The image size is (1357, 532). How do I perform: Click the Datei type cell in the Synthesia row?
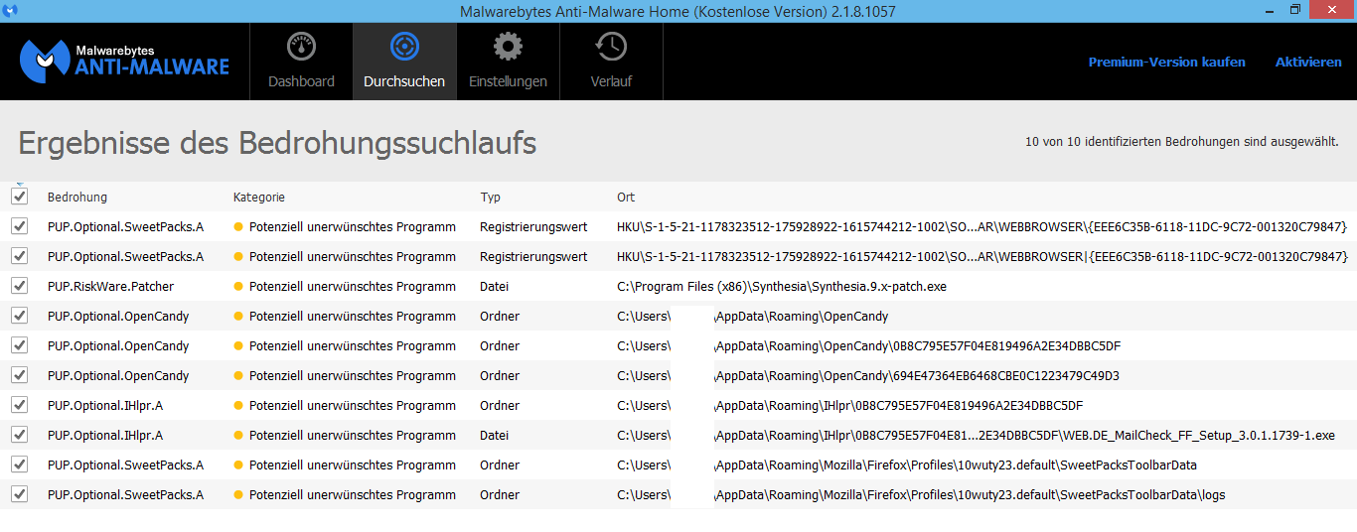point(494,287)
